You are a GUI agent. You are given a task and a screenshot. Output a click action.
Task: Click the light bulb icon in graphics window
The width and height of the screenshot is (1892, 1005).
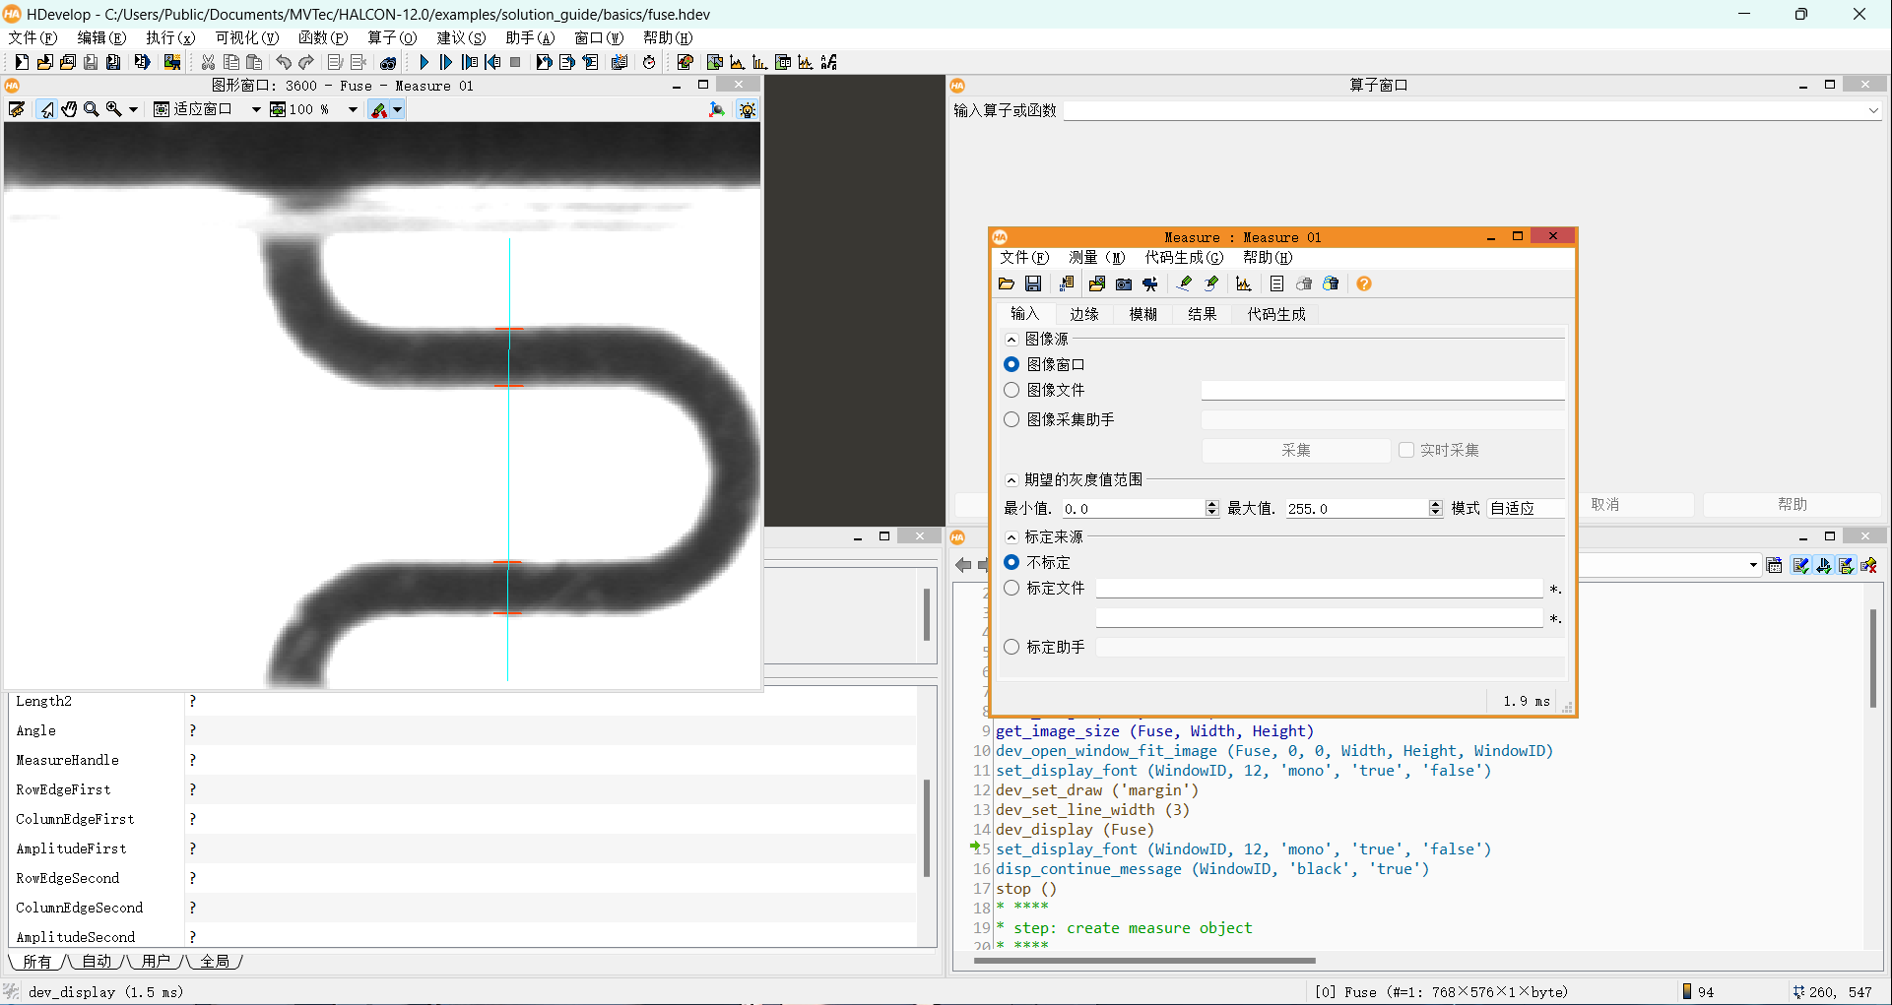748,109
